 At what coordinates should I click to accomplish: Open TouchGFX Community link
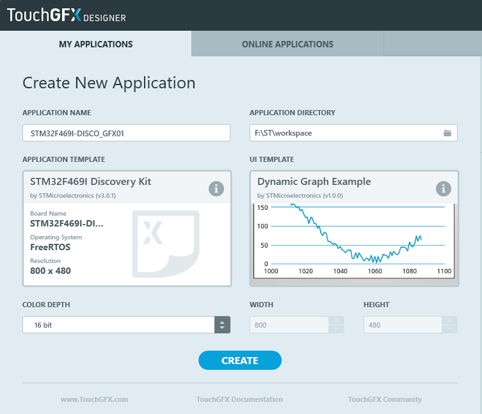coord(385,399)
